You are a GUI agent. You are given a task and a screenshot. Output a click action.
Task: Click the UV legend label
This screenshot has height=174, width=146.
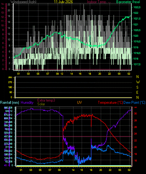pyautogui.click(x=79, y=103)
